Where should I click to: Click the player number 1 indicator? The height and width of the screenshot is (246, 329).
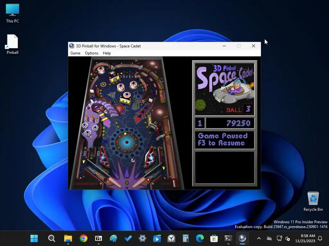tap(200, 123)
